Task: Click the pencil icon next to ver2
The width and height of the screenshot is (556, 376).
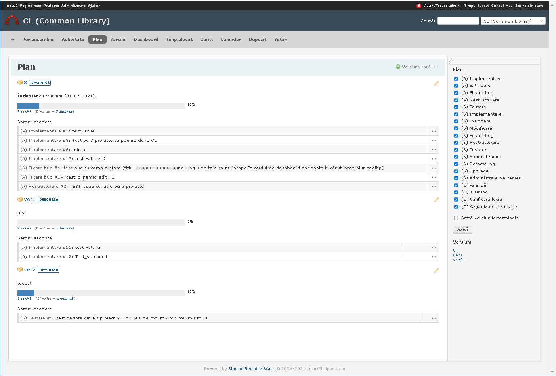Action: click(x=436, y=270)
